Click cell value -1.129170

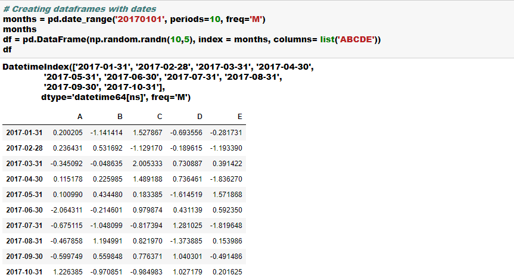pyautogui.click(x=146, y=148)
